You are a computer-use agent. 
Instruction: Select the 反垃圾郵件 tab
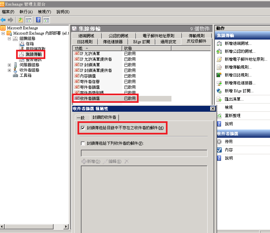click(x=196, y=41)
